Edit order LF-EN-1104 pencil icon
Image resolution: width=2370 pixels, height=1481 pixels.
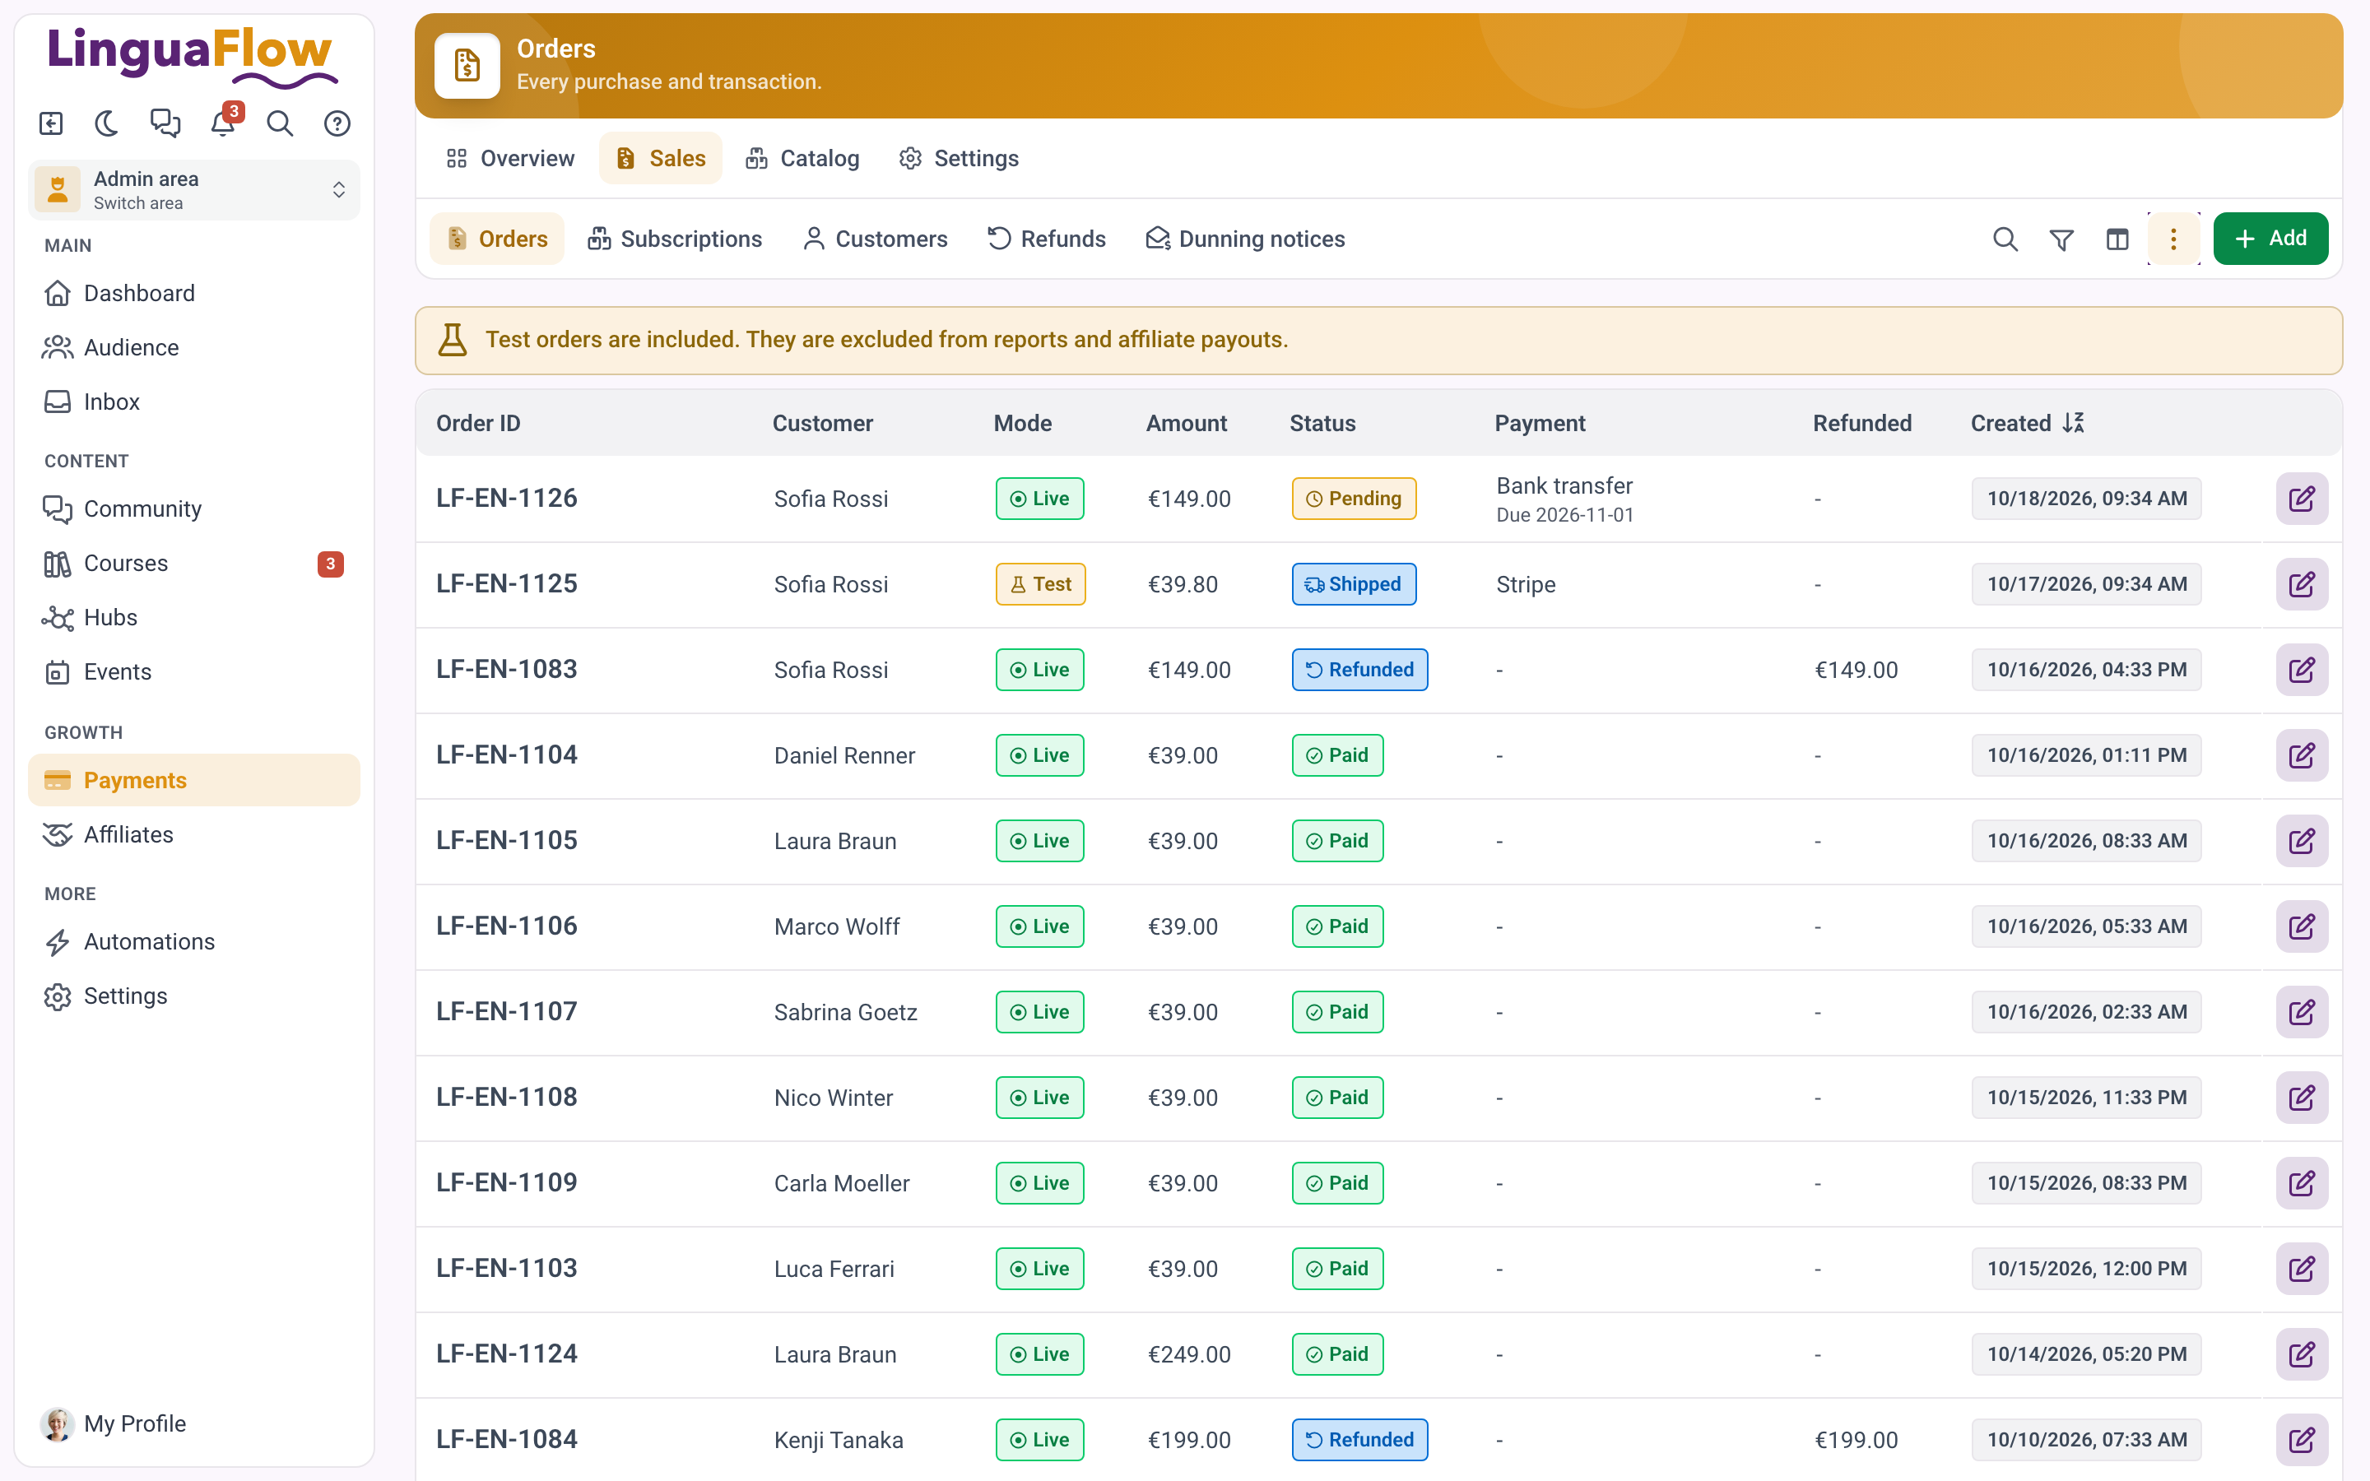point(2302,755)
